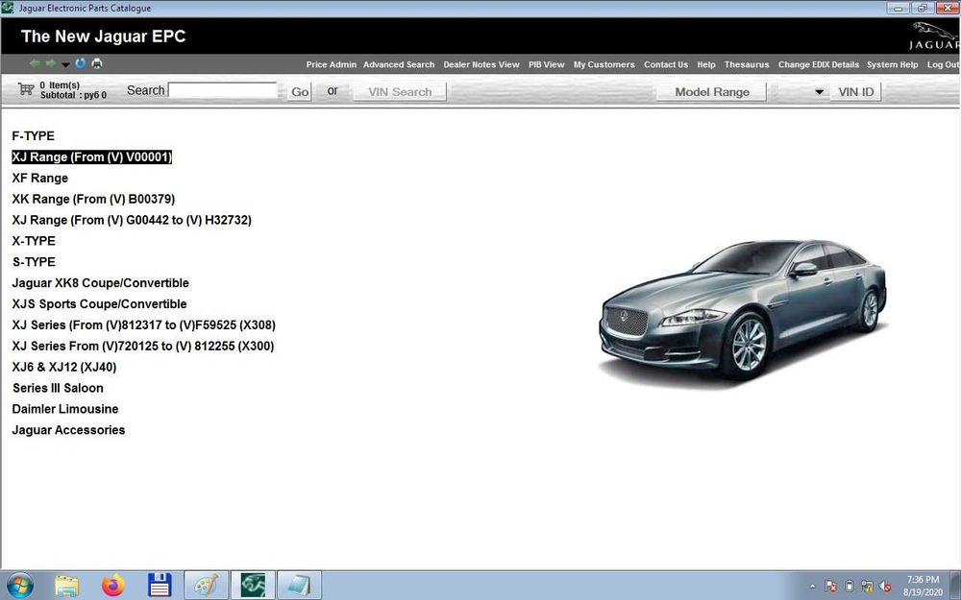
Task: Show hidden system tray icons
Action: click(x=813, y=587)
